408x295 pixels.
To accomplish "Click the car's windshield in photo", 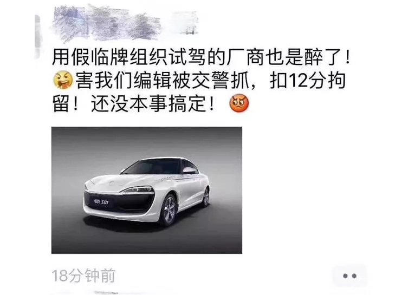I will click(x=152, y=166).
